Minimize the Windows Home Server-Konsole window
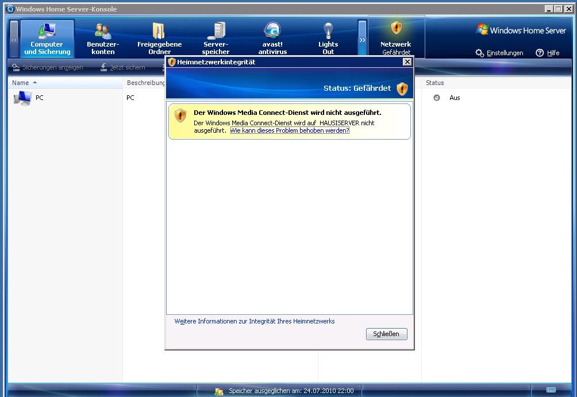Image resolution: width=577 pixels, height=397 pixels. [x=549, y=9]
